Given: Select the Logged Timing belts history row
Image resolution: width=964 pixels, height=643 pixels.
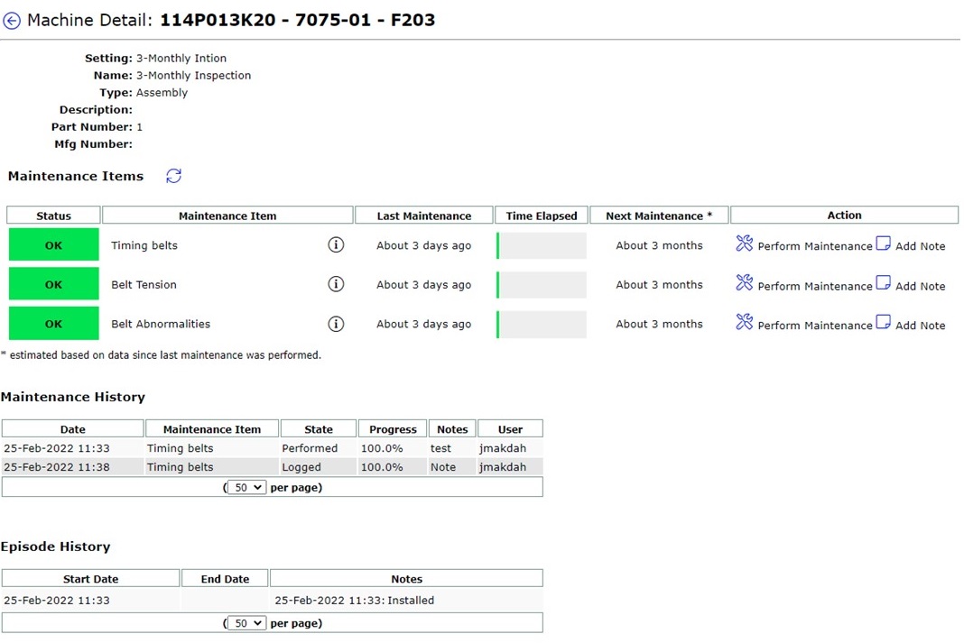Looking at the screenshot, I should (271, 467).
